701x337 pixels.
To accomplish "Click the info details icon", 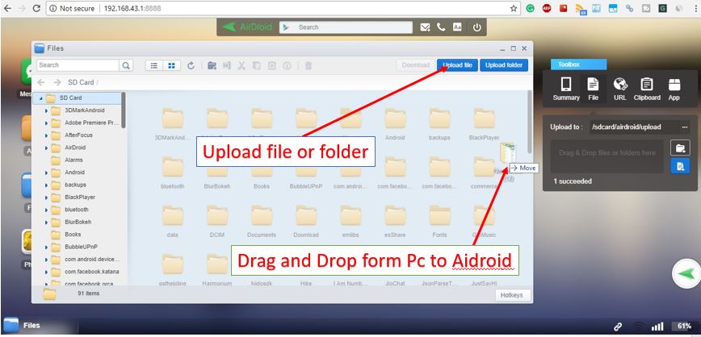I will pos(287,65).
